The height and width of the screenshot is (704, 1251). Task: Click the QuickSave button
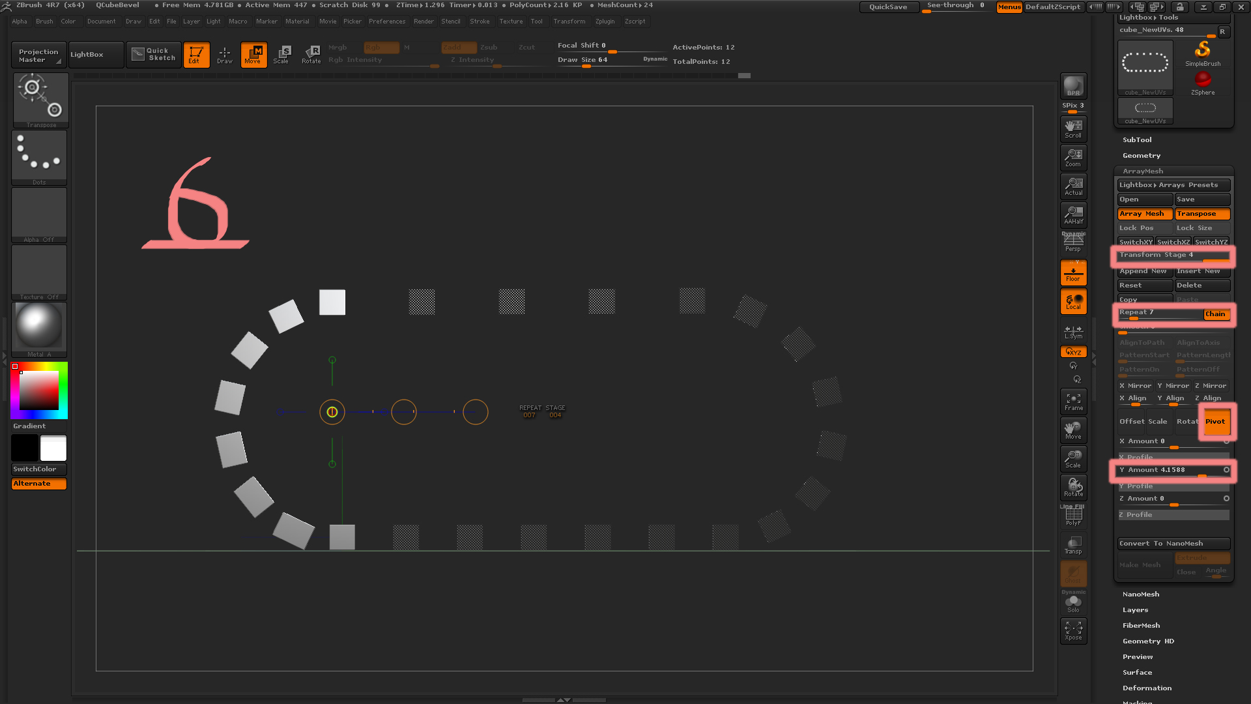(x=889, y=7)
